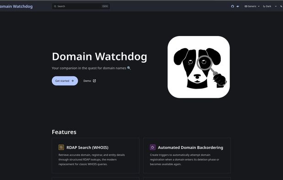Click the Ctrl K shortcut badge
The width and height of the screenshot is (283, 180).
click(105, 6)
